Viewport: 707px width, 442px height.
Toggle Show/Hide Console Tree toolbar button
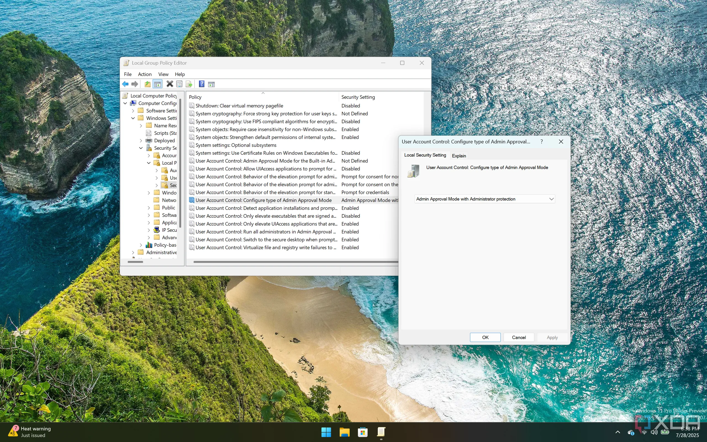pos(157,84)
